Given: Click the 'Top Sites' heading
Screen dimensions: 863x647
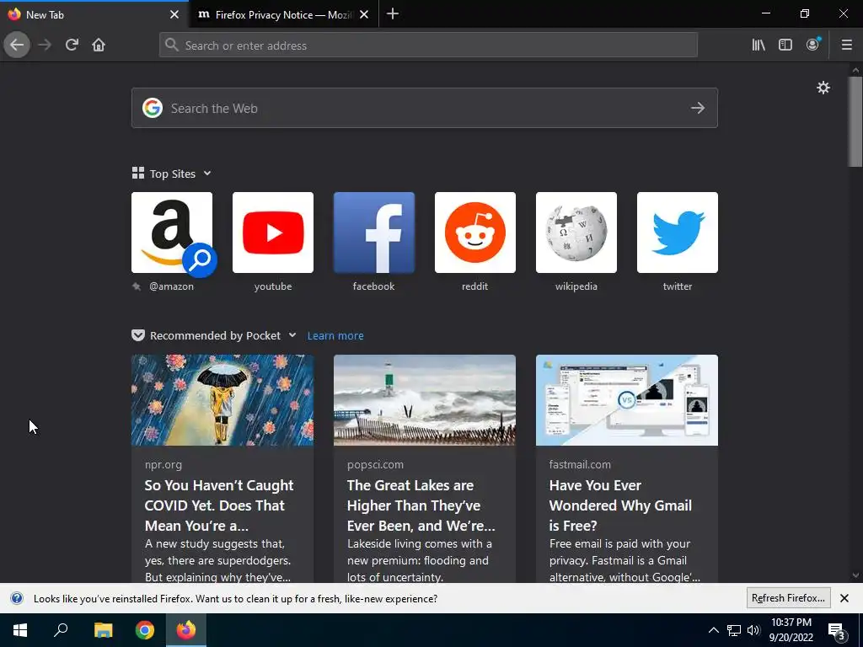Looking at the screenshot, I should click(x=172, y=174).
